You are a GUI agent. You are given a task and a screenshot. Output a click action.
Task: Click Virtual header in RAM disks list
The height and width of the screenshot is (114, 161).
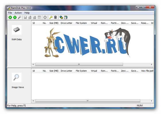95,23
